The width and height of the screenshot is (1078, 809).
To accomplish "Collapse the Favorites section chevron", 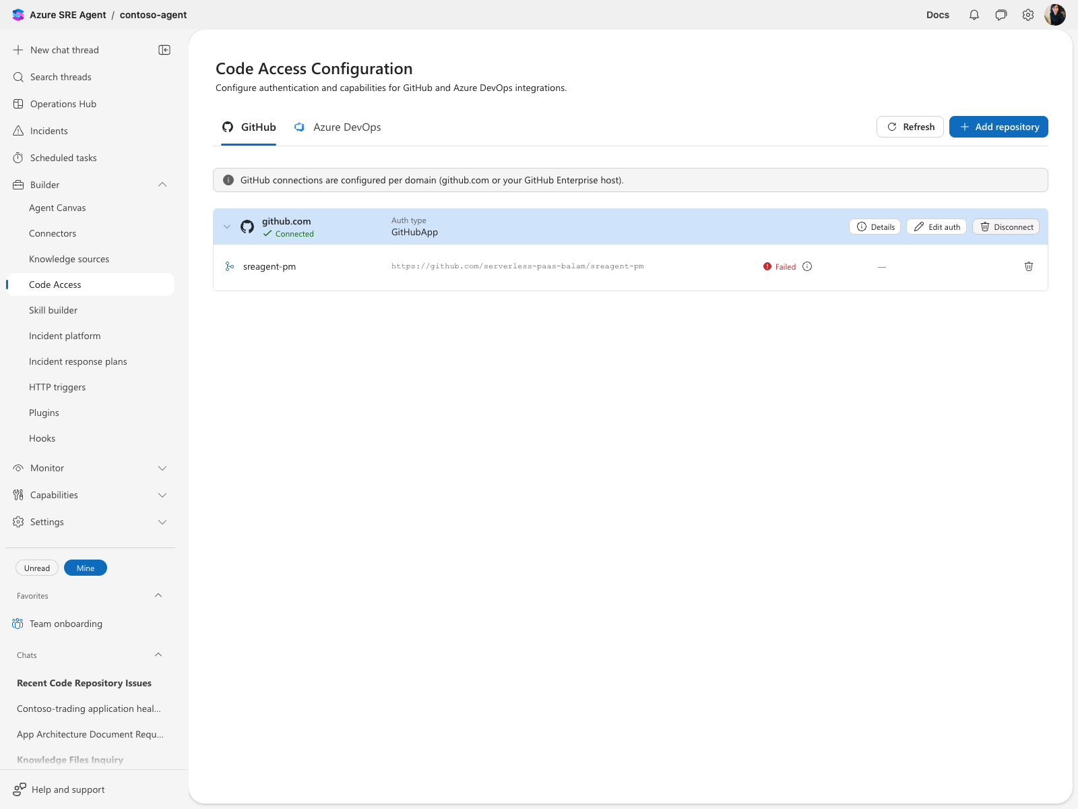I will pyautogui.click(x=158, y=595).
